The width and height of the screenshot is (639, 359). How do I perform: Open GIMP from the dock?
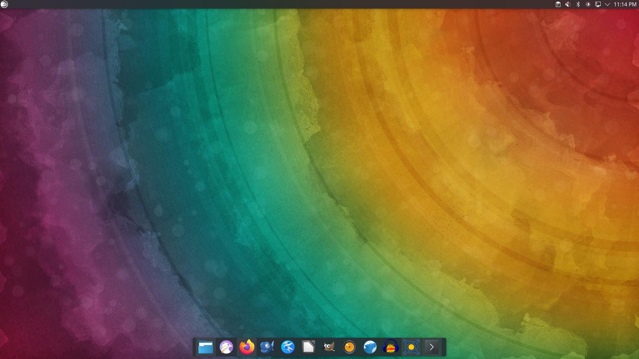329,347
